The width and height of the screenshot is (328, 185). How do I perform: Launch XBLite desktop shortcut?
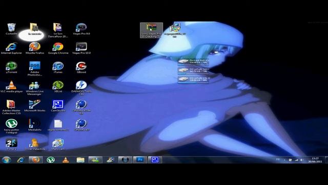point(58,86)
